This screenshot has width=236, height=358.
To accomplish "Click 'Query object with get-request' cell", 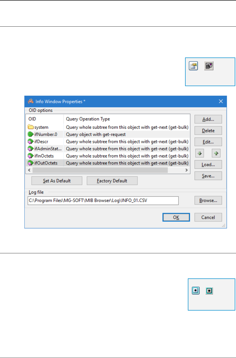I will pyautogui.click(x=96, y=134).
